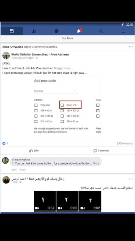Tap the search magnifier icon
The image size is (135, 241).
tap(101, 31)
